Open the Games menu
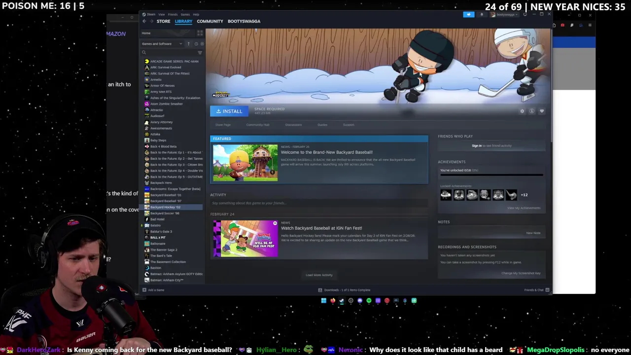This screenshot has height=355, width=631. (185, 14)
